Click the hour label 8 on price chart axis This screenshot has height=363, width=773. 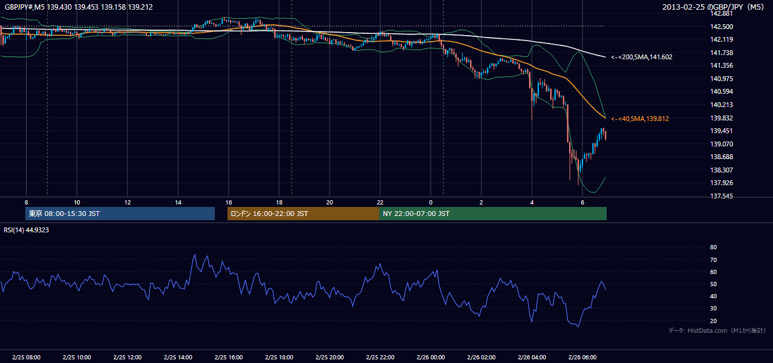[27, 202]
